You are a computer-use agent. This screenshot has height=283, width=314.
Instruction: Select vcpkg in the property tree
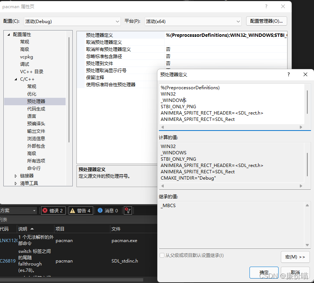click(26, 57)
